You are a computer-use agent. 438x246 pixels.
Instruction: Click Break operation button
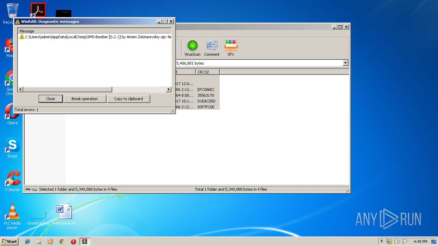coord(85,99)
